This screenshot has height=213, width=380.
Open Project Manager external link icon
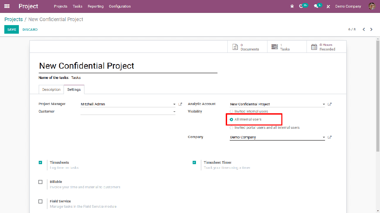[180, 104]
